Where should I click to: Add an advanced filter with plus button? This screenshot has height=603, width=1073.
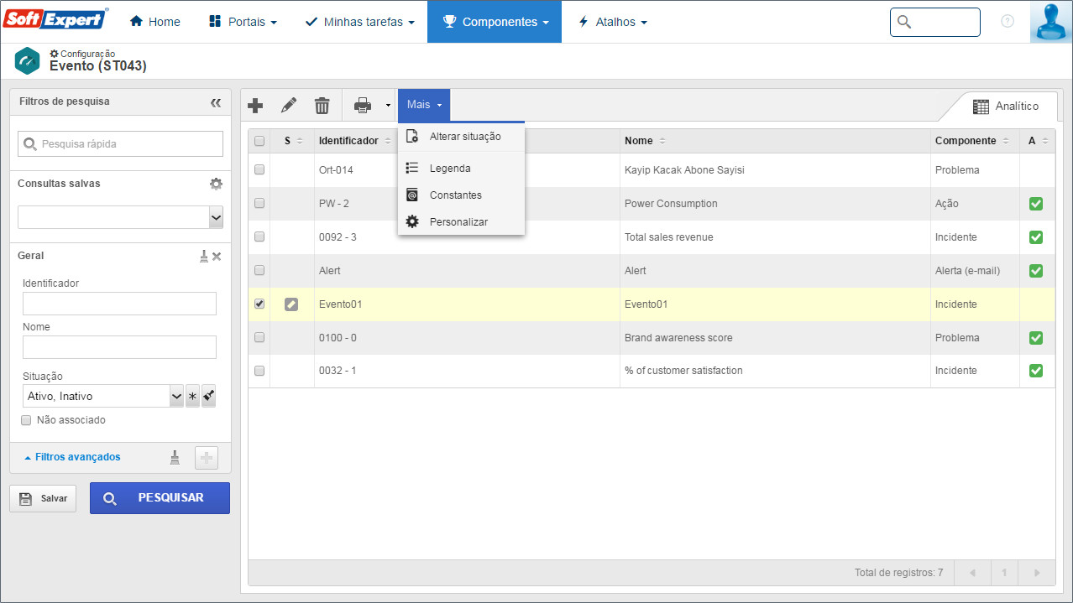(x=207, y=458)
